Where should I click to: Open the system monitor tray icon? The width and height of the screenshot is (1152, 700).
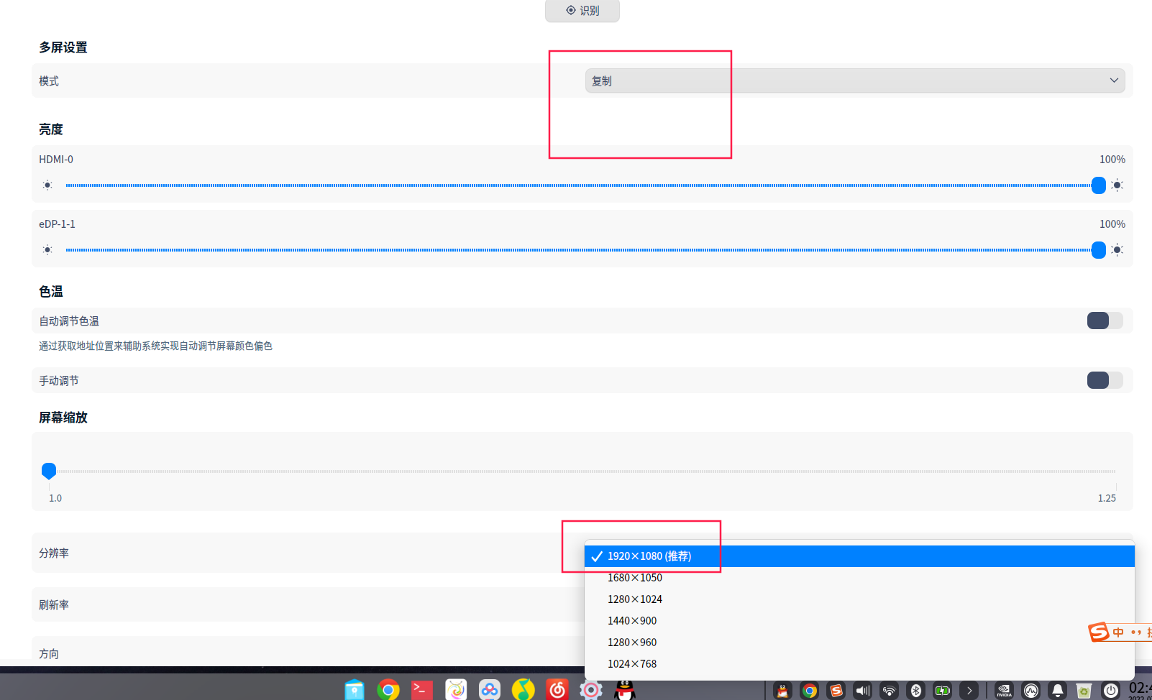1031,691
